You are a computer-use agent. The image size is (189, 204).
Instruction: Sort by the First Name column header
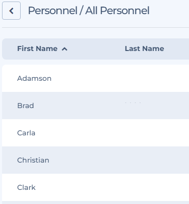click(37, 48)
